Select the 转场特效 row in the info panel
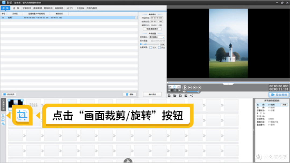 tap(272, 119)
